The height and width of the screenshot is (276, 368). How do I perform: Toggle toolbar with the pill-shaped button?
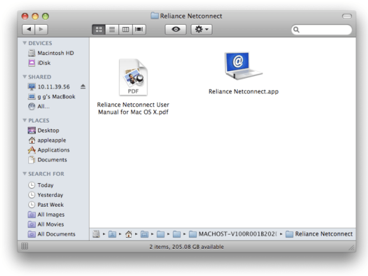click(347, 16)
